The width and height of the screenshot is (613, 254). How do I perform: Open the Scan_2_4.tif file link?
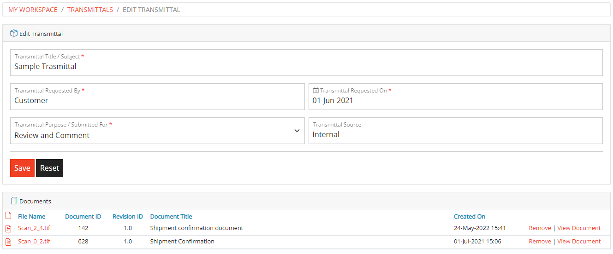[34, 228]
